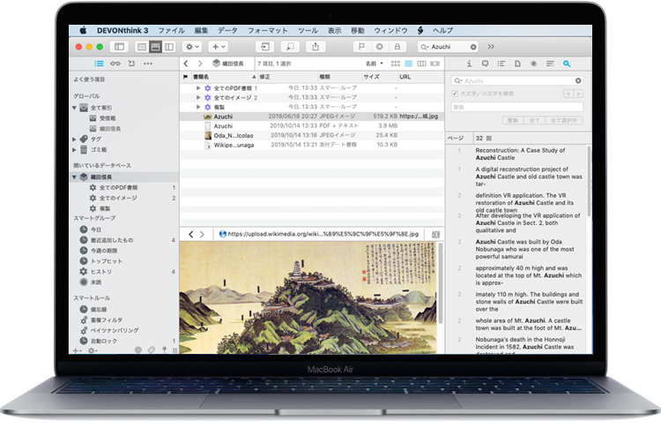Click the inspector search field

click(517, 80)
